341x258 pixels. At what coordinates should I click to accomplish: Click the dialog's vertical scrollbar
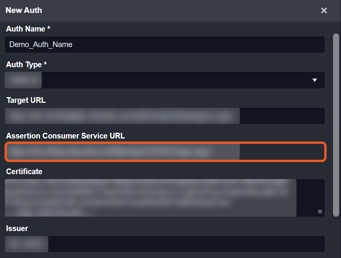pos(336,125)
